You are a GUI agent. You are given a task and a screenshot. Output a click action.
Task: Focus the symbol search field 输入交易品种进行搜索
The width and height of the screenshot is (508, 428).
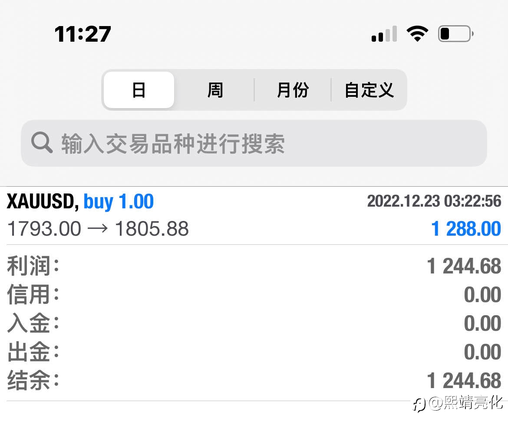pos(254,143)
